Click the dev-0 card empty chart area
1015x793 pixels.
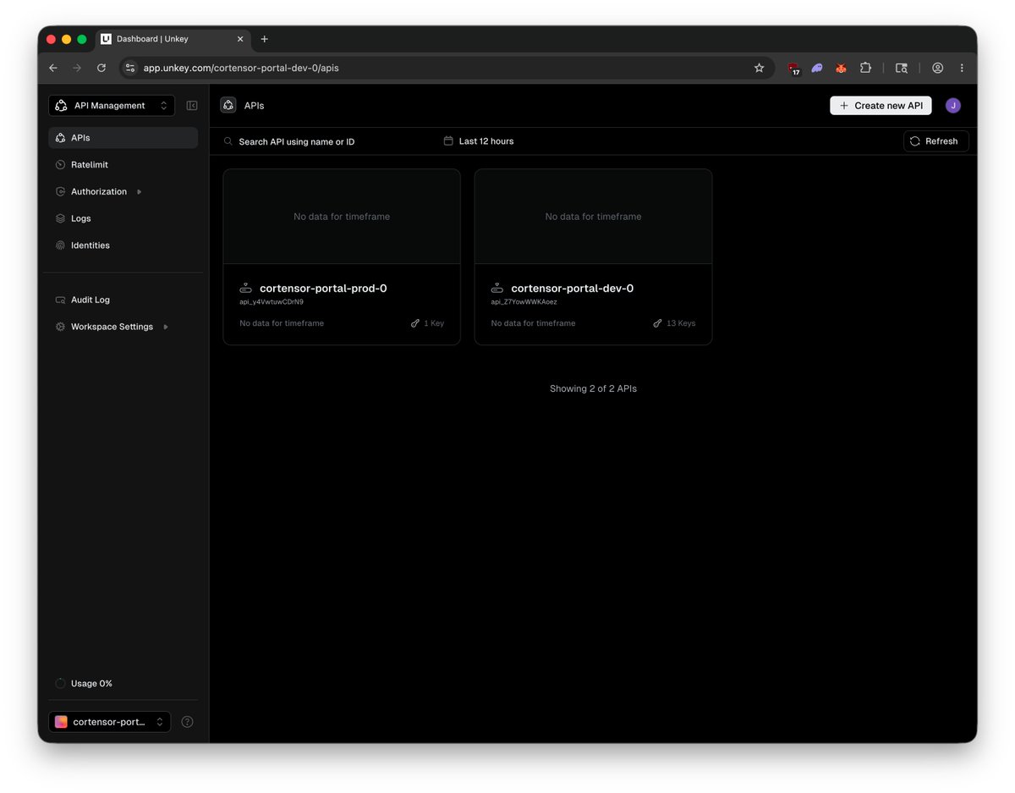593,217
